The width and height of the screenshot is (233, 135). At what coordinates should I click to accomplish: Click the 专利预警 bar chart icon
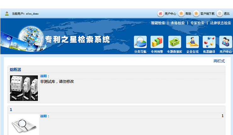pyautogui.click(x=157, y=42)
